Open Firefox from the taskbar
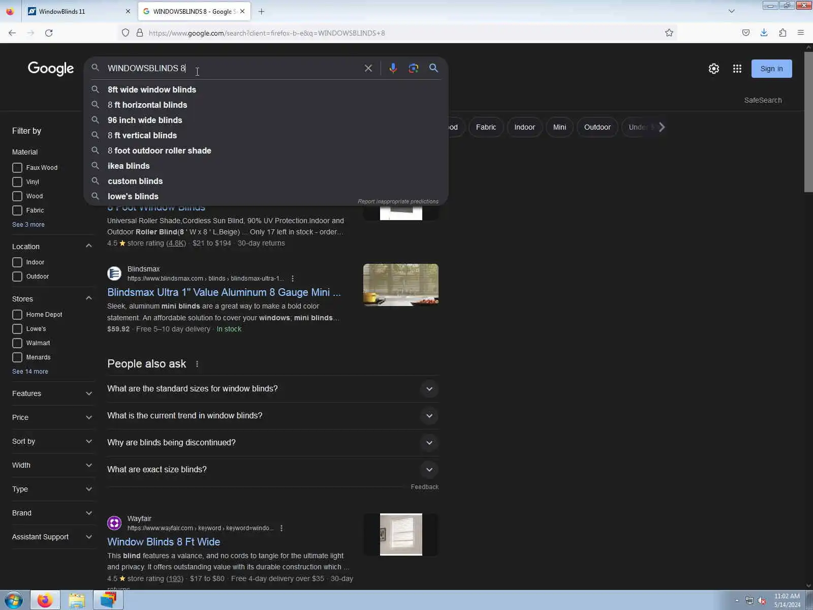This screenshot has width=813, height=610. pyautogui.click(x=45, y=600)
